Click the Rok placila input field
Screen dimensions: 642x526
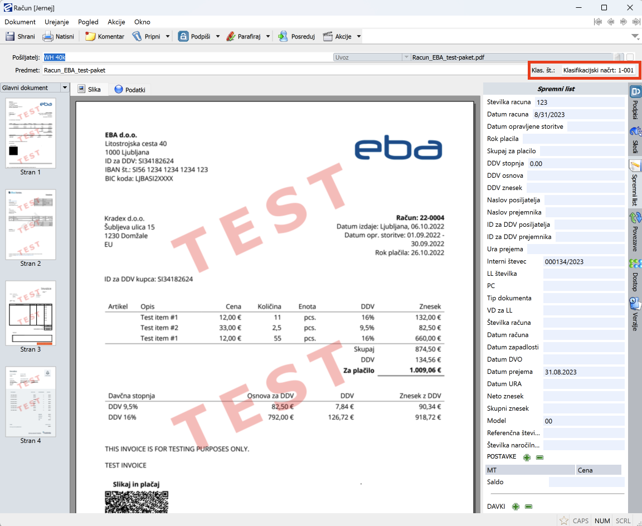(573, 139)
